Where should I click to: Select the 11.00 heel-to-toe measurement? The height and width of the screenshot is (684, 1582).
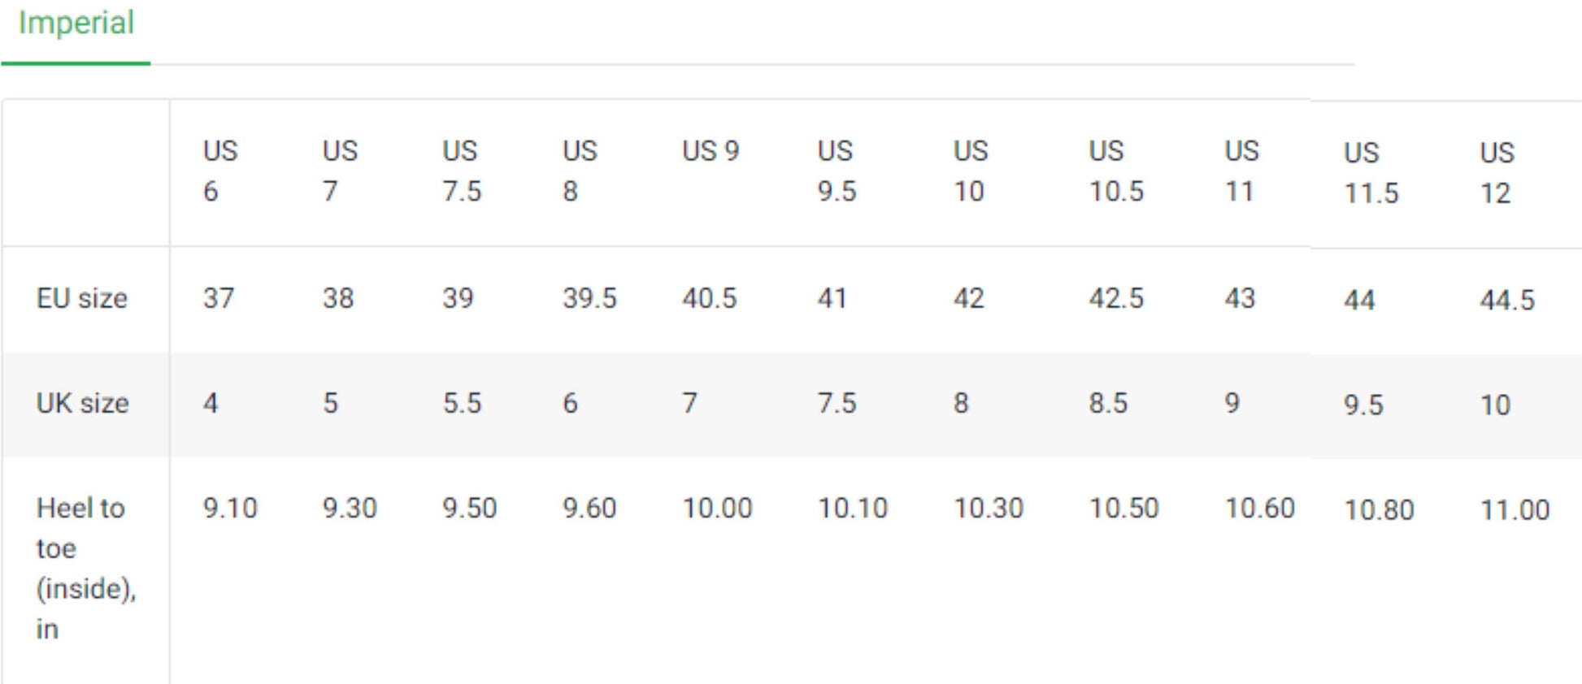(1516, 510)
